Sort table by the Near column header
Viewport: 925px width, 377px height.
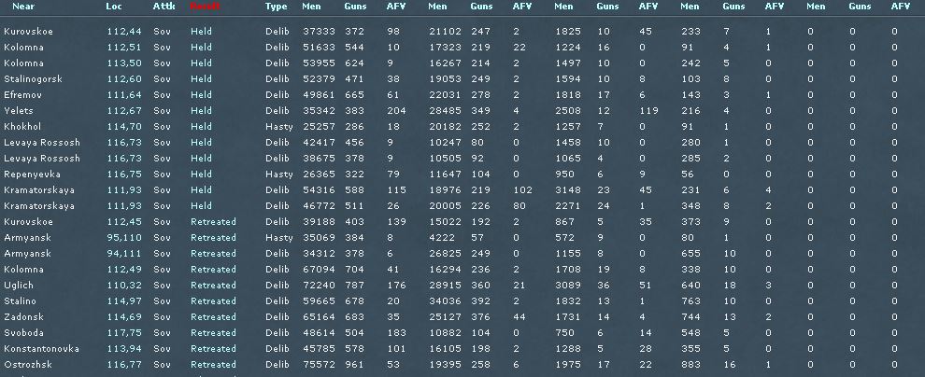click(x=23, y=7)
